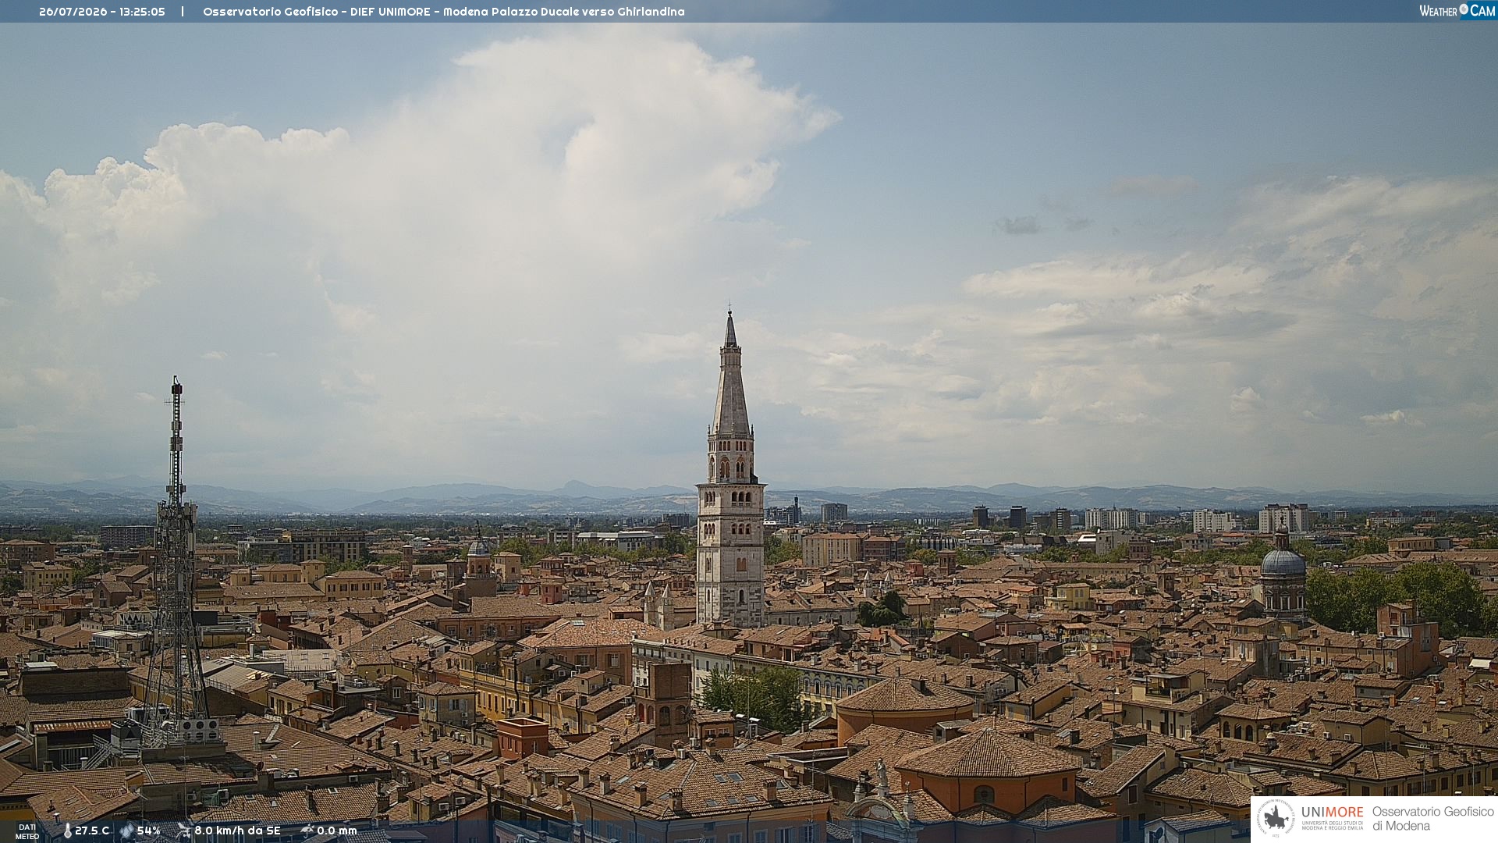This screenshot has width=1498, height=843.
Task: Click the 26/07/2026 - 13:25:05 timestamp
Action: coord(102,12)
